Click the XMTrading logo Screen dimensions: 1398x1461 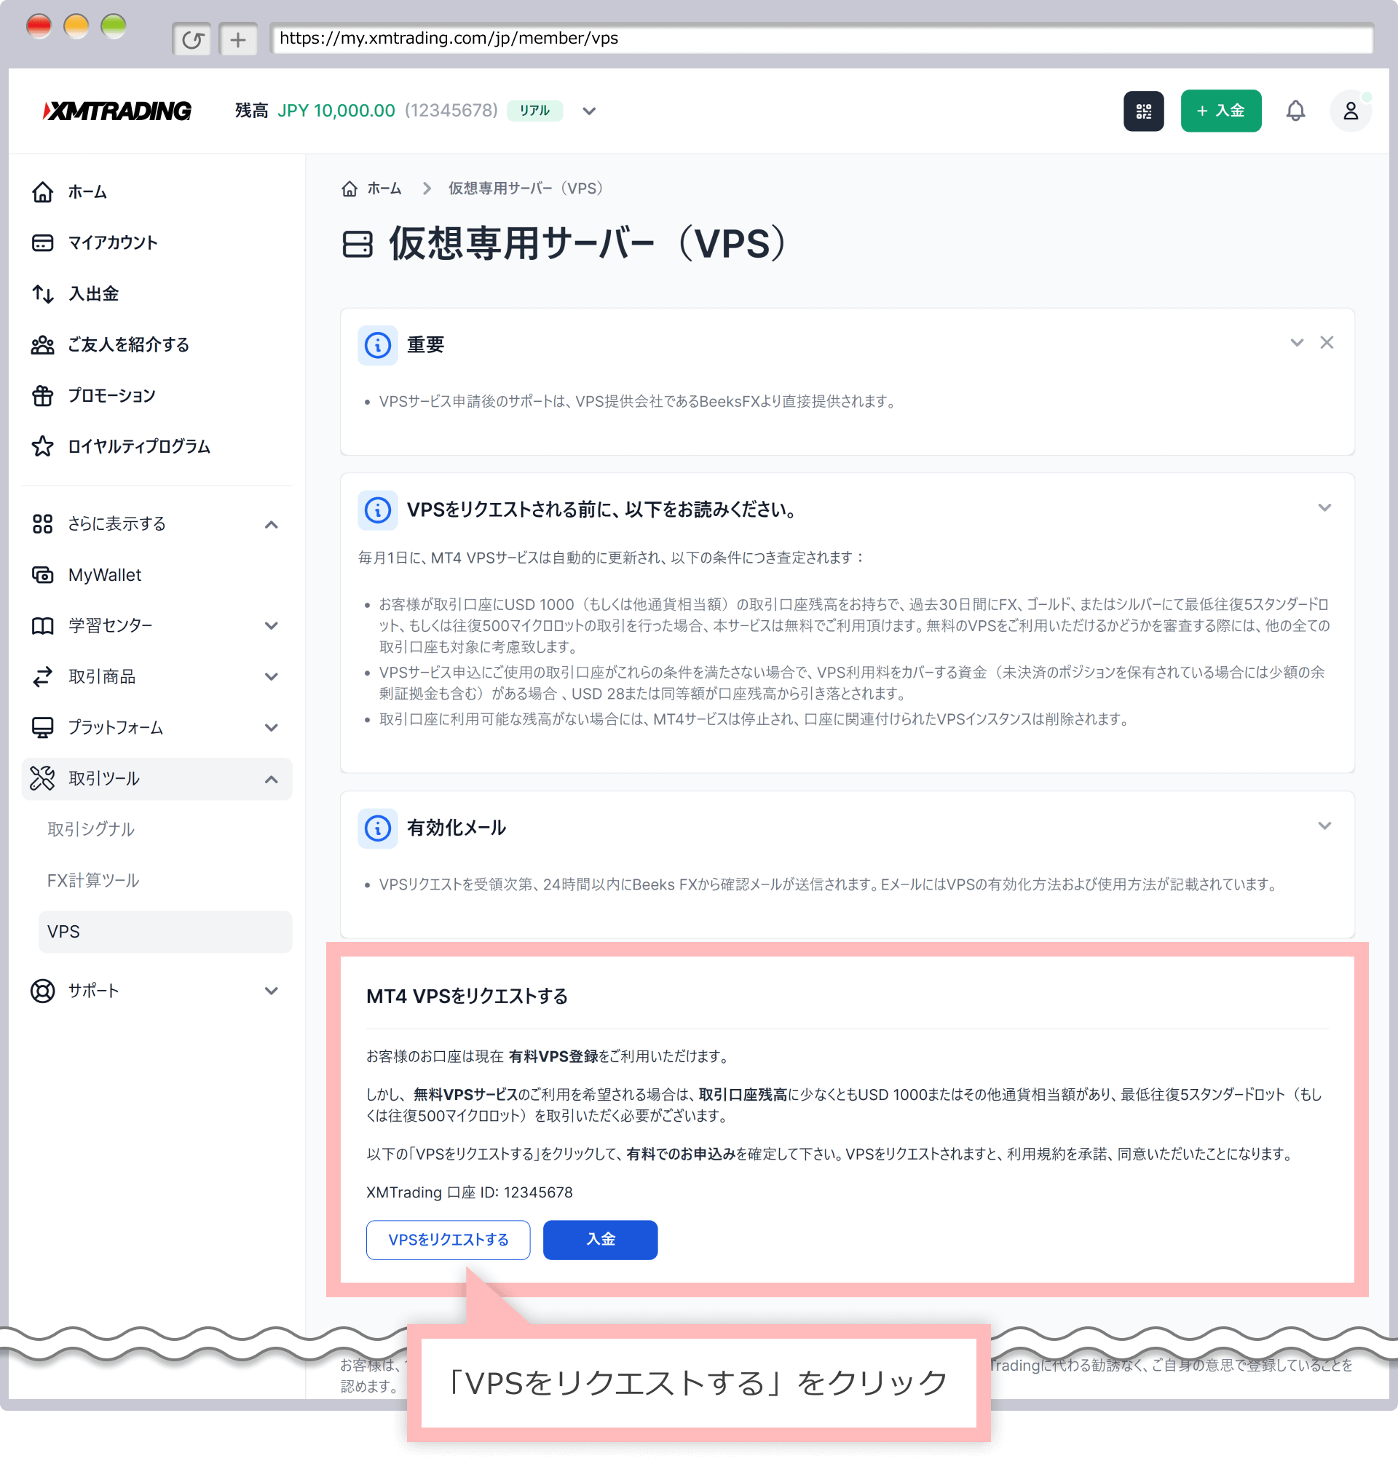tap(117, 111)
